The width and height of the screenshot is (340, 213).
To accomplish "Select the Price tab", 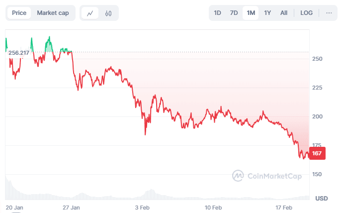I will [x=19, y=13].
